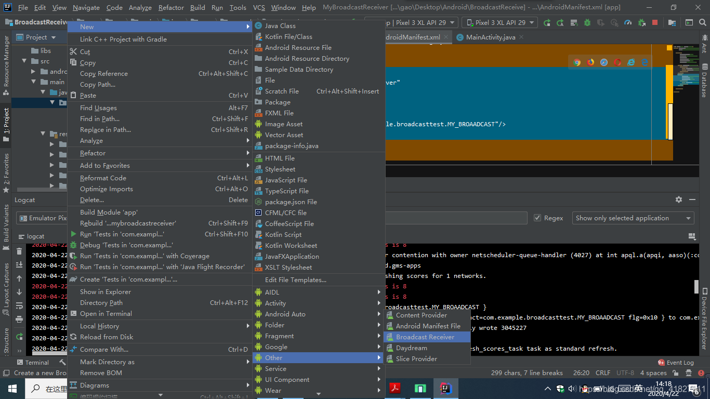Viewport: 710px width, 399px height.
Task: Hide Logcat panel with minus icon
Action: point(692,199)
